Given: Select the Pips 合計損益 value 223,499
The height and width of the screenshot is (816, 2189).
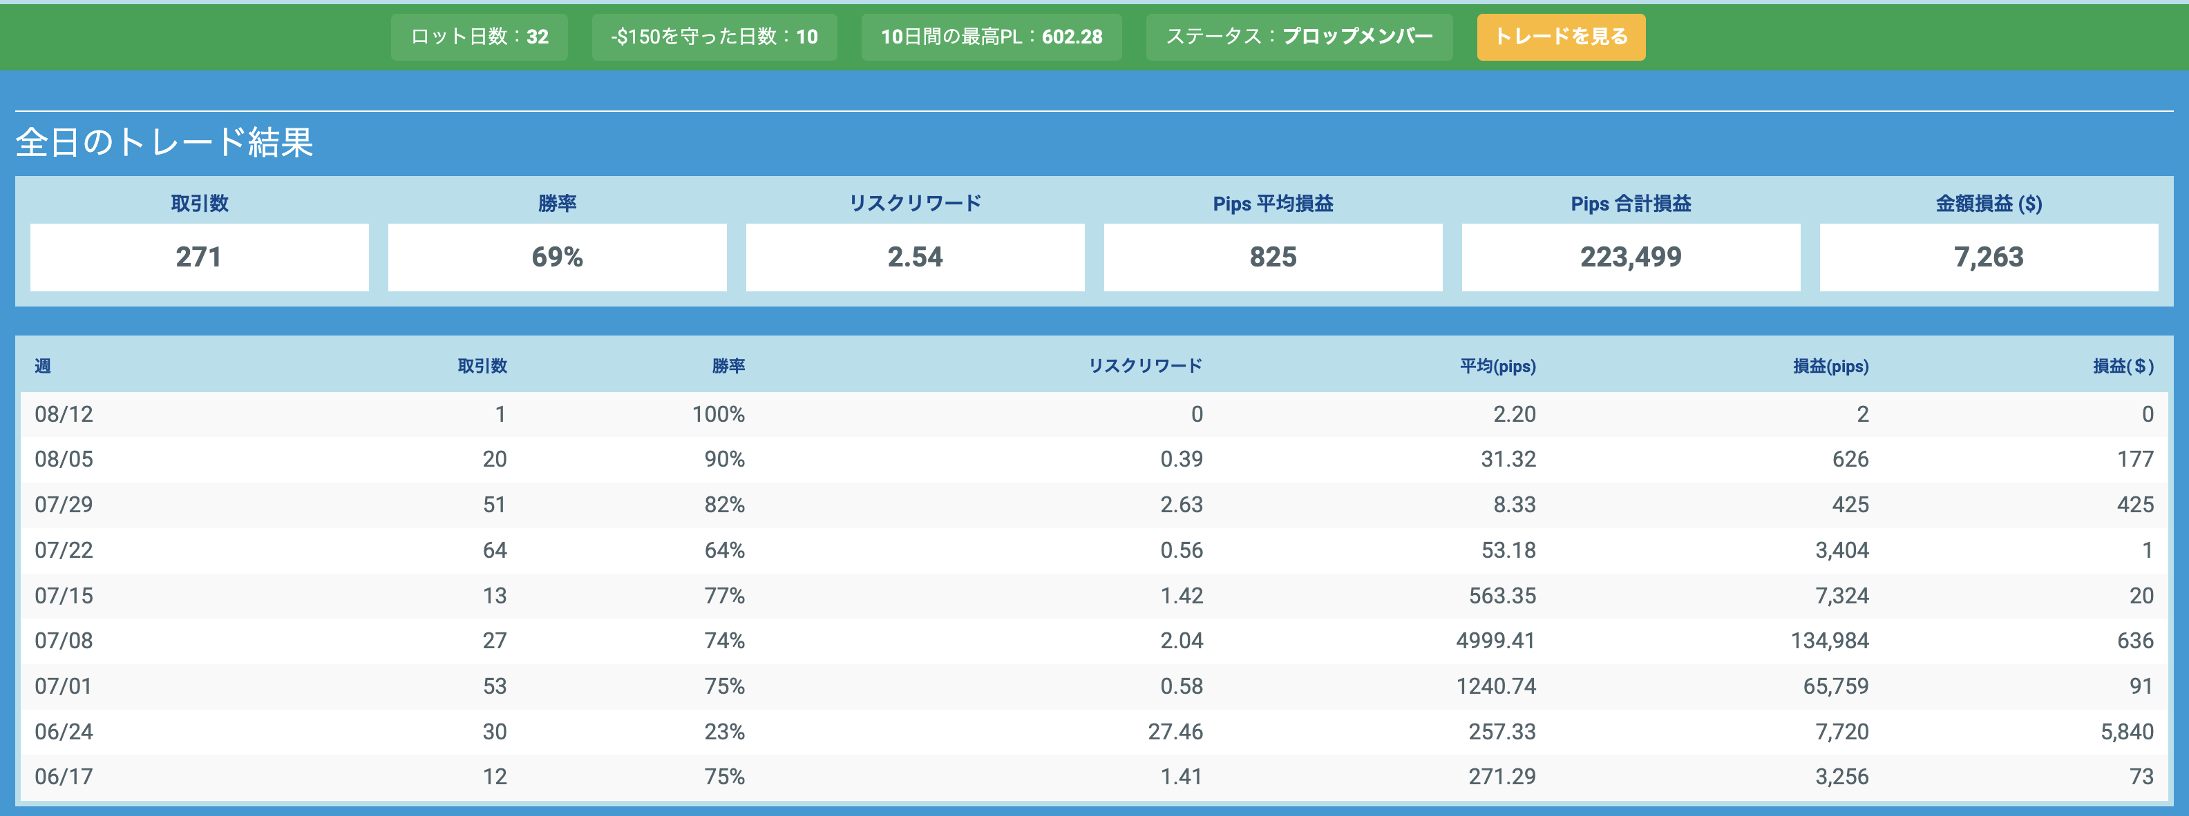Looking at the screenshot, I should [x=1631, y=256].
